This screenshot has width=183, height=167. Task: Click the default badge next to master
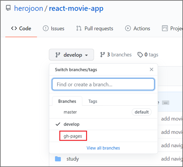coord(142,112)
